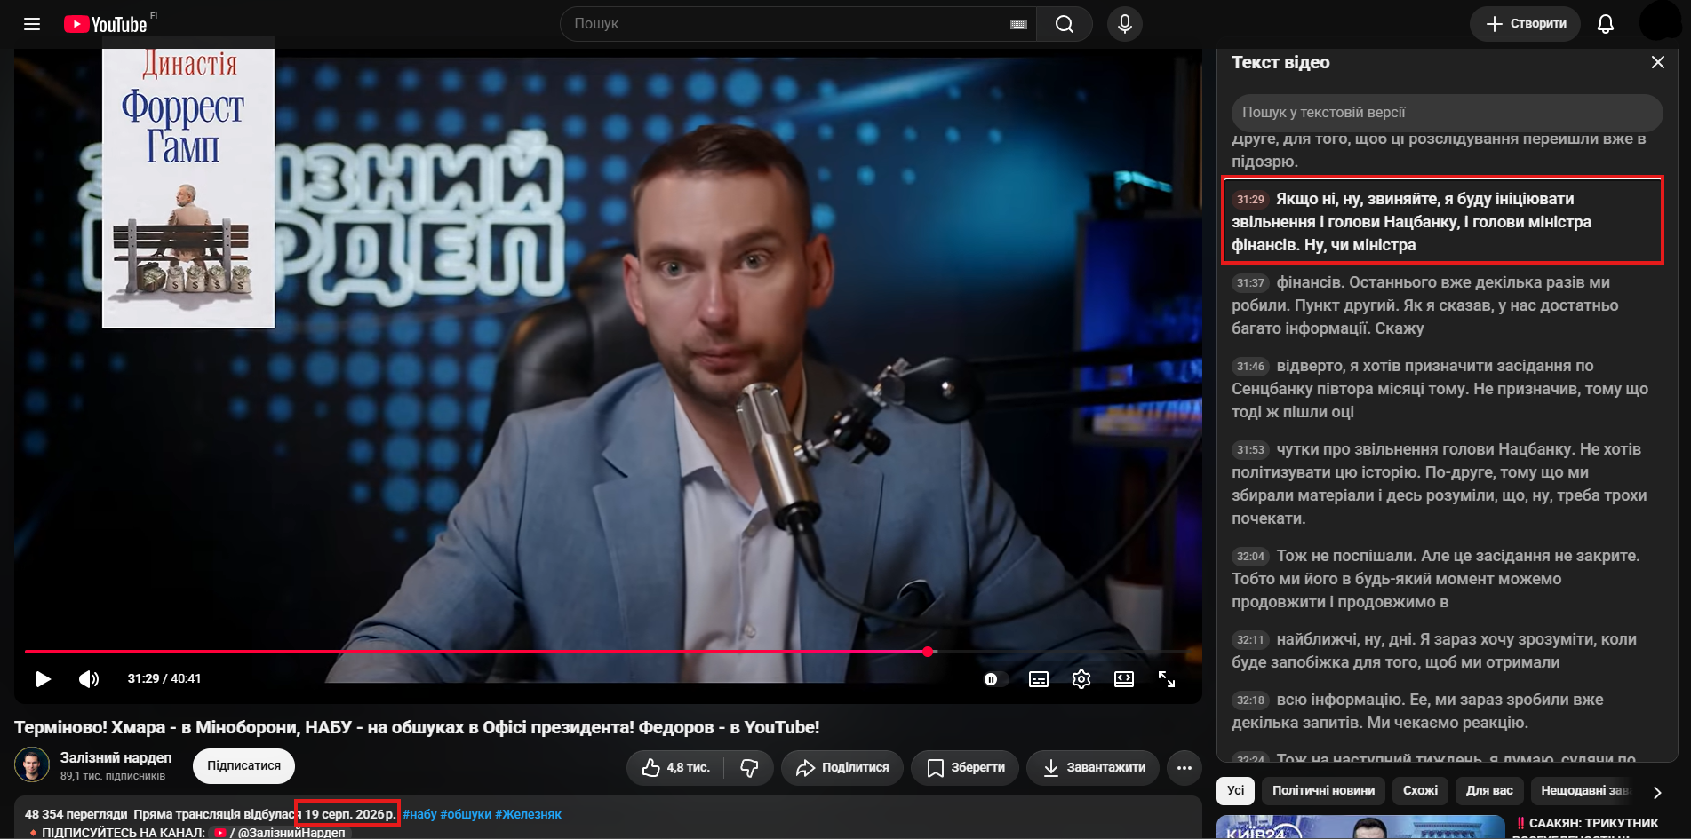Advance filter chips with right chevron
The height and width of the screenshot is (839, 1691).
(1656, 791)
